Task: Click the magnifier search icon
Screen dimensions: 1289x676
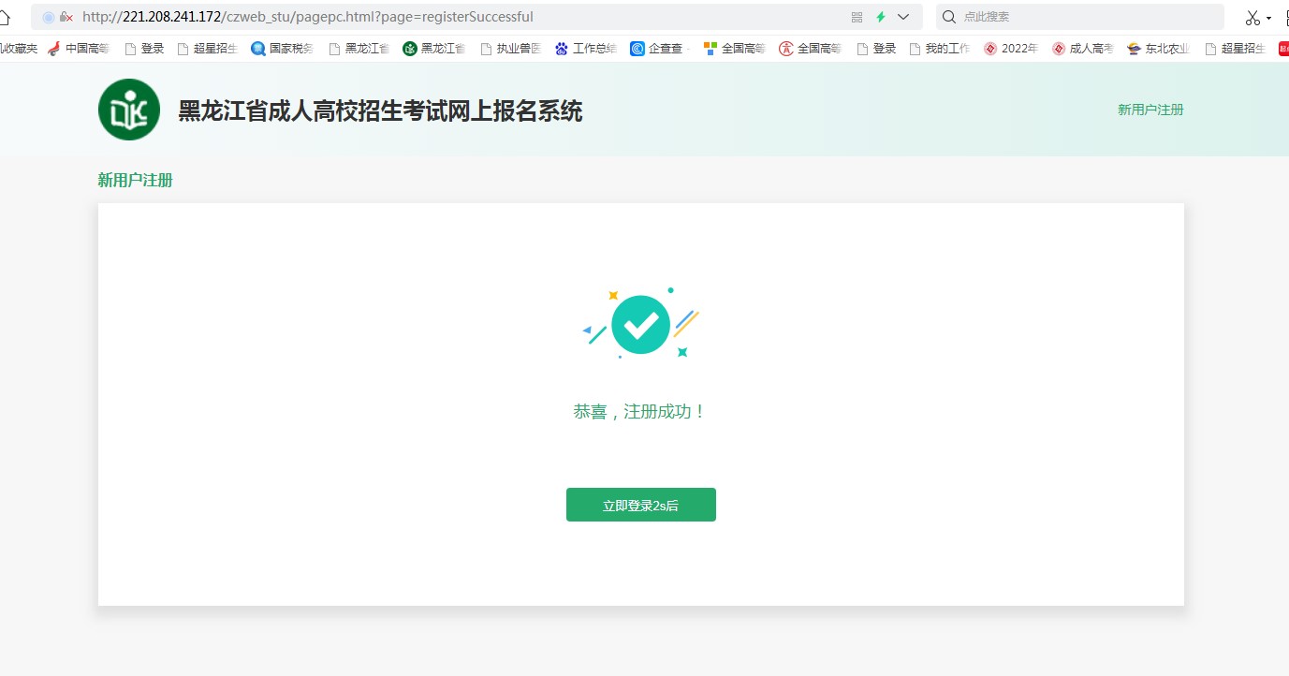Action: pos(949,17)
